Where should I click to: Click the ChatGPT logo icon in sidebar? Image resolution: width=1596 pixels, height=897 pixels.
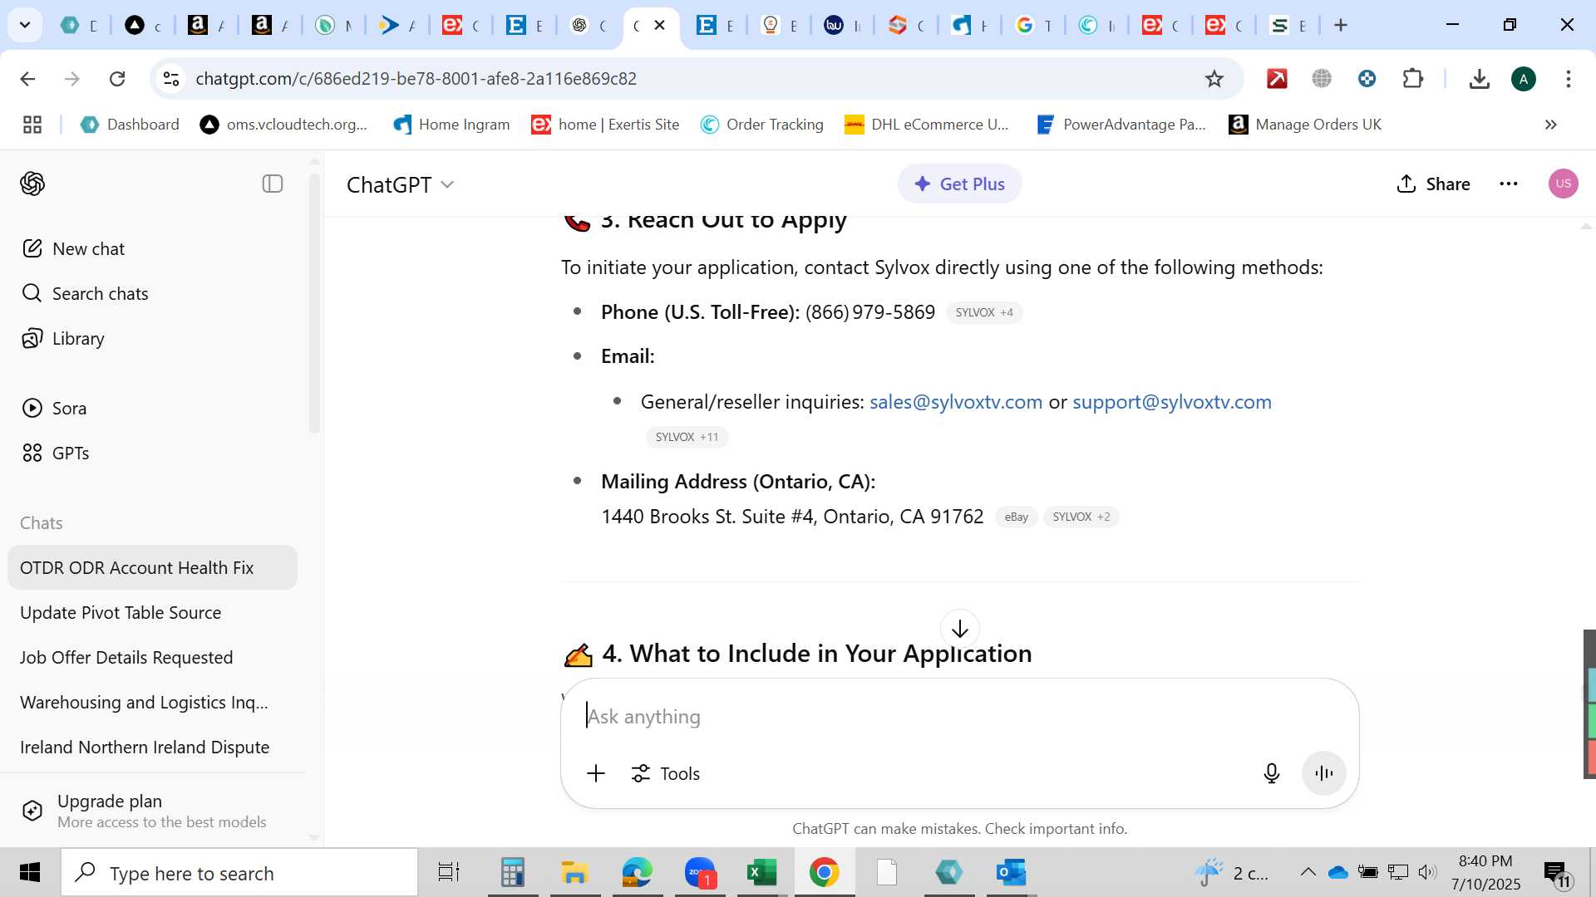(32, 184)
